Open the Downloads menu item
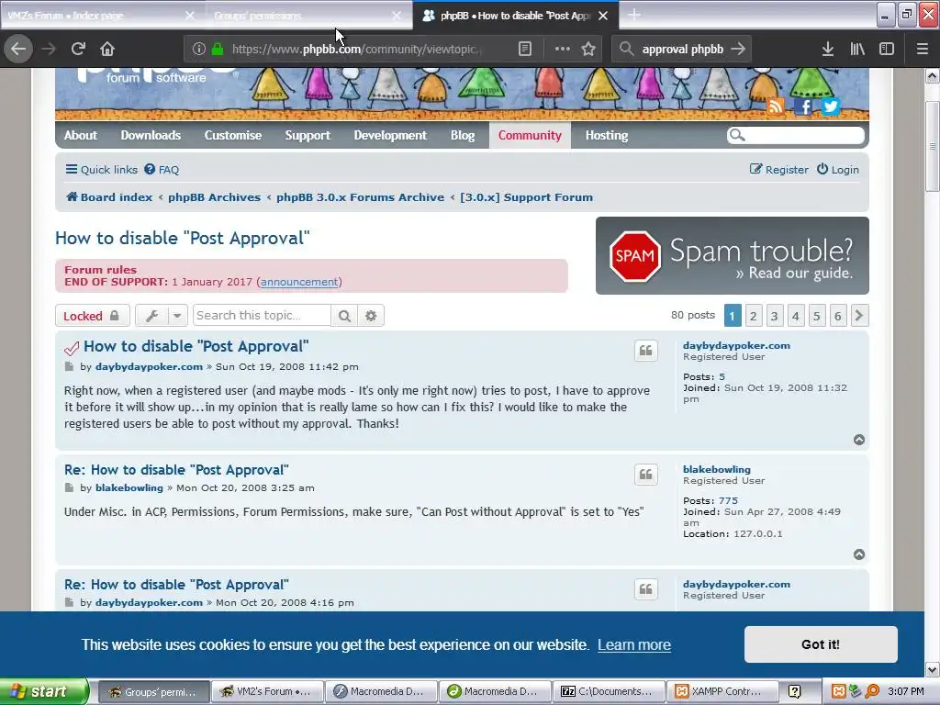Screen dimensions: 940x705 click(151, 136)
